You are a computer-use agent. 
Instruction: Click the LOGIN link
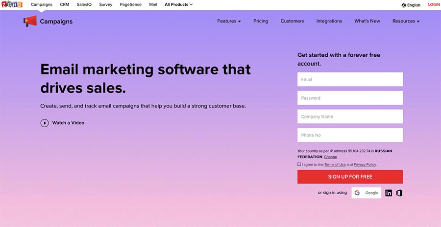pyautogui.click(x=434, y=4)
